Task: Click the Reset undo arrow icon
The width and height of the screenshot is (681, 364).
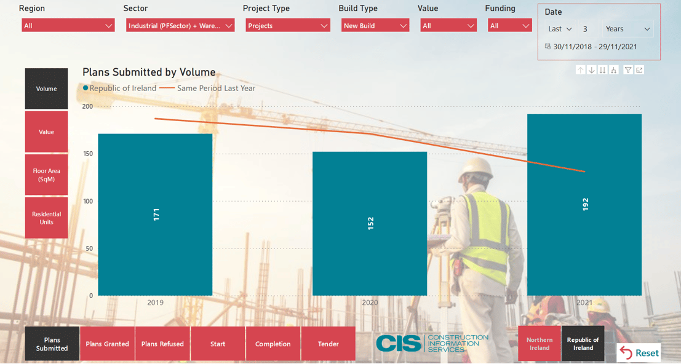Action: coord(626,353)
